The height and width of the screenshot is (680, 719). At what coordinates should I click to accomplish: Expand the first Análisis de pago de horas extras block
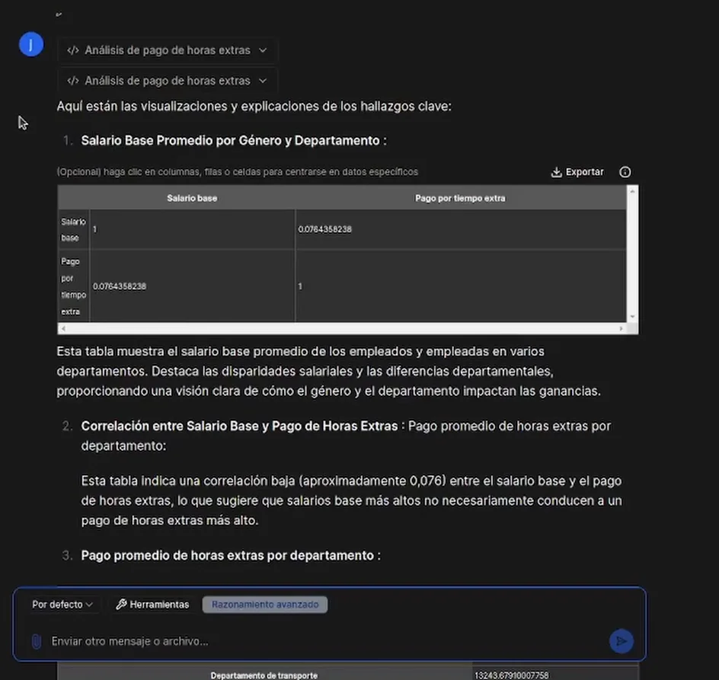(168, 50)
